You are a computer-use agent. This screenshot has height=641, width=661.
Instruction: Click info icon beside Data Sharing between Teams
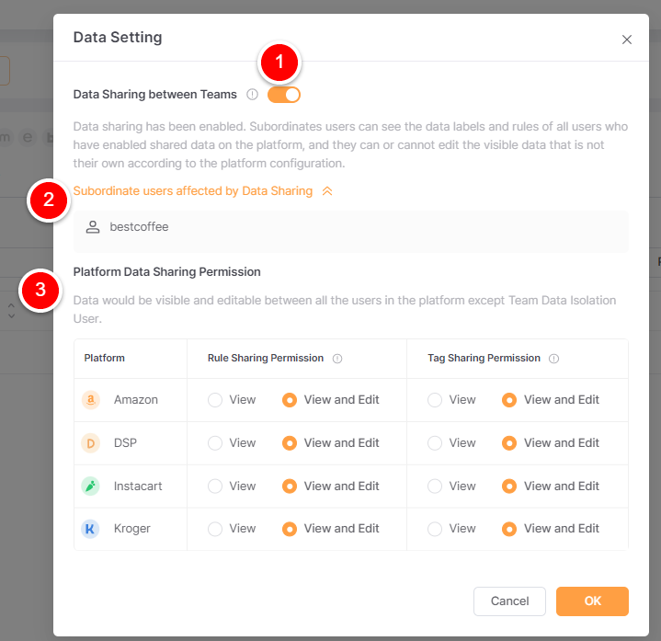point(252,95)
